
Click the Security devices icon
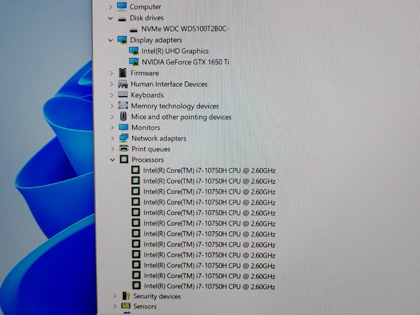tap(126, 296)
